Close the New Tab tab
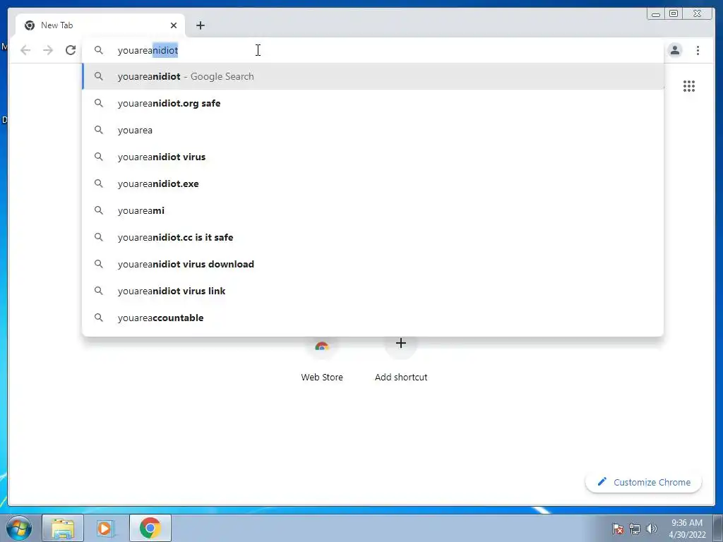Screen dimensions: 723x542 174,25
